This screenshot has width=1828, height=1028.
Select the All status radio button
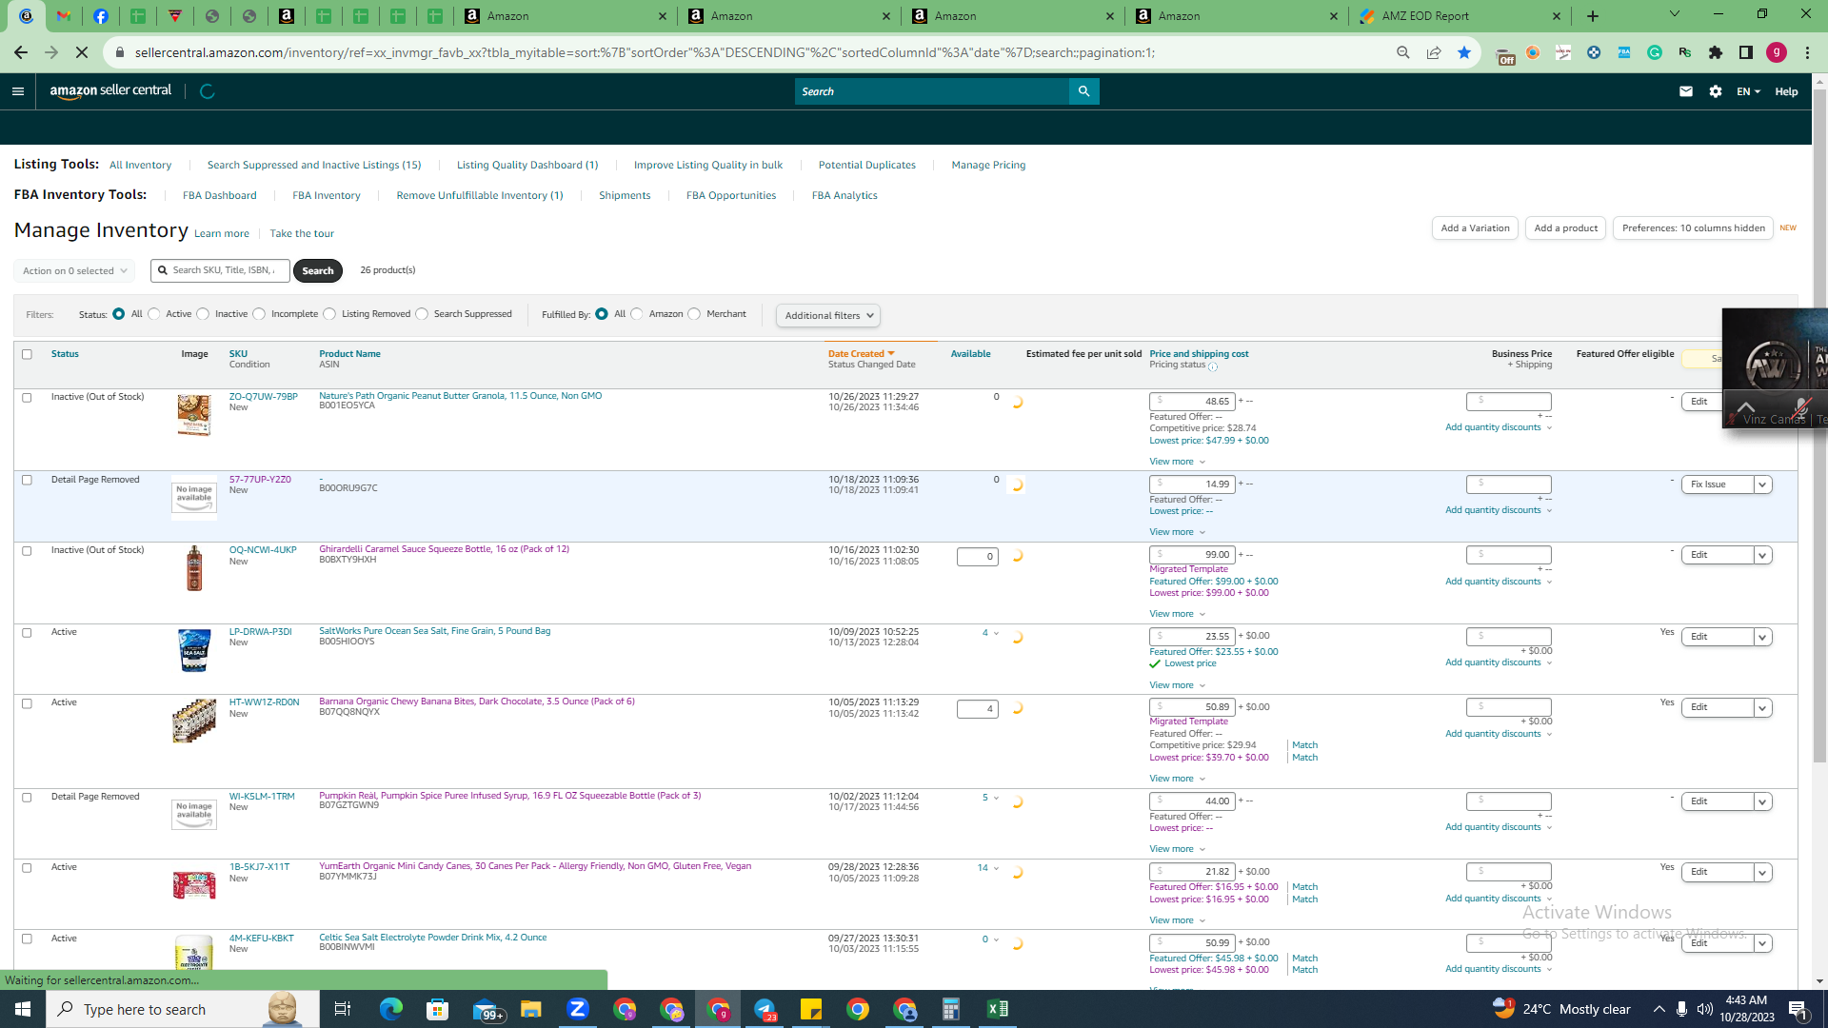point(118,314)
